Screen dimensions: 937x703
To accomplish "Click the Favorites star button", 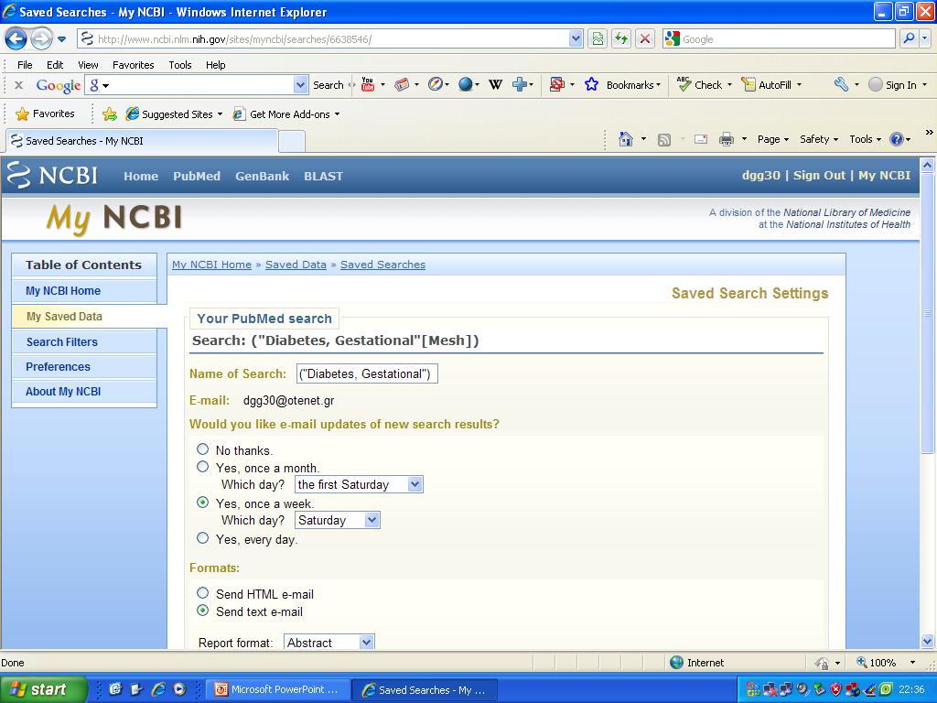I will [46, 114].
